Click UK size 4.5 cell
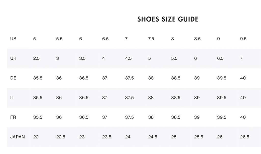Image resolution: width=261 pixels, height=154 pixels. coord(128,58)
